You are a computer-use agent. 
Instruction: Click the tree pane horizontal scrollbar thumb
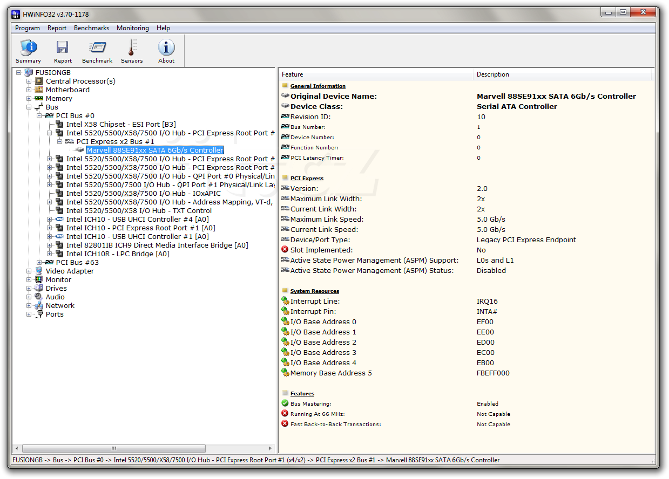[x=113, y=448]
